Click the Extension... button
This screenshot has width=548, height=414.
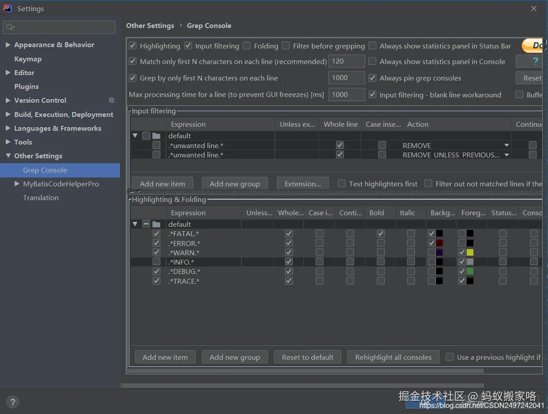[303, 184]
